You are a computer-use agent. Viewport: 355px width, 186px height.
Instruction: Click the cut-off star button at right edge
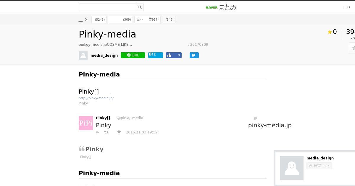[352, 48]
